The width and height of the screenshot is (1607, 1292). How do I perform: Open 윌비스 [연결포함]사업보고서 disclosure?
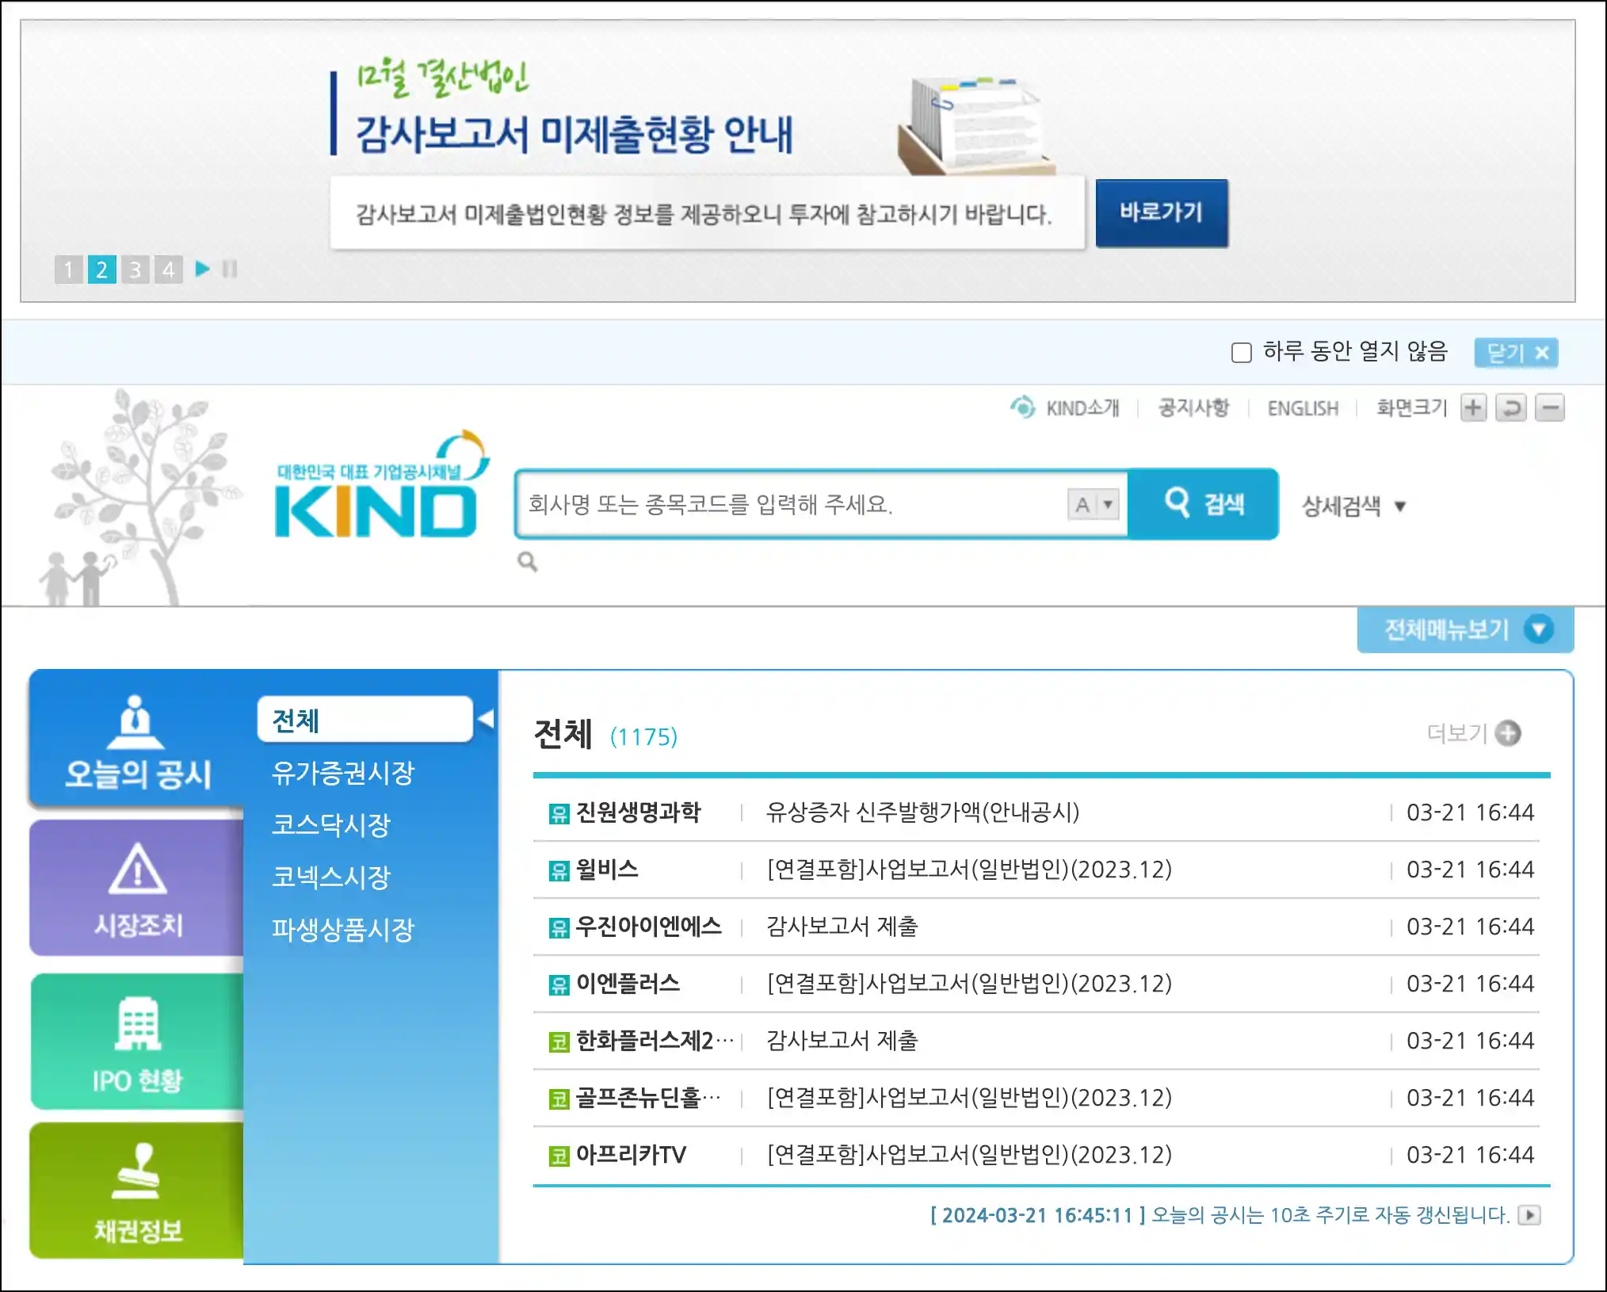[969, 870]
